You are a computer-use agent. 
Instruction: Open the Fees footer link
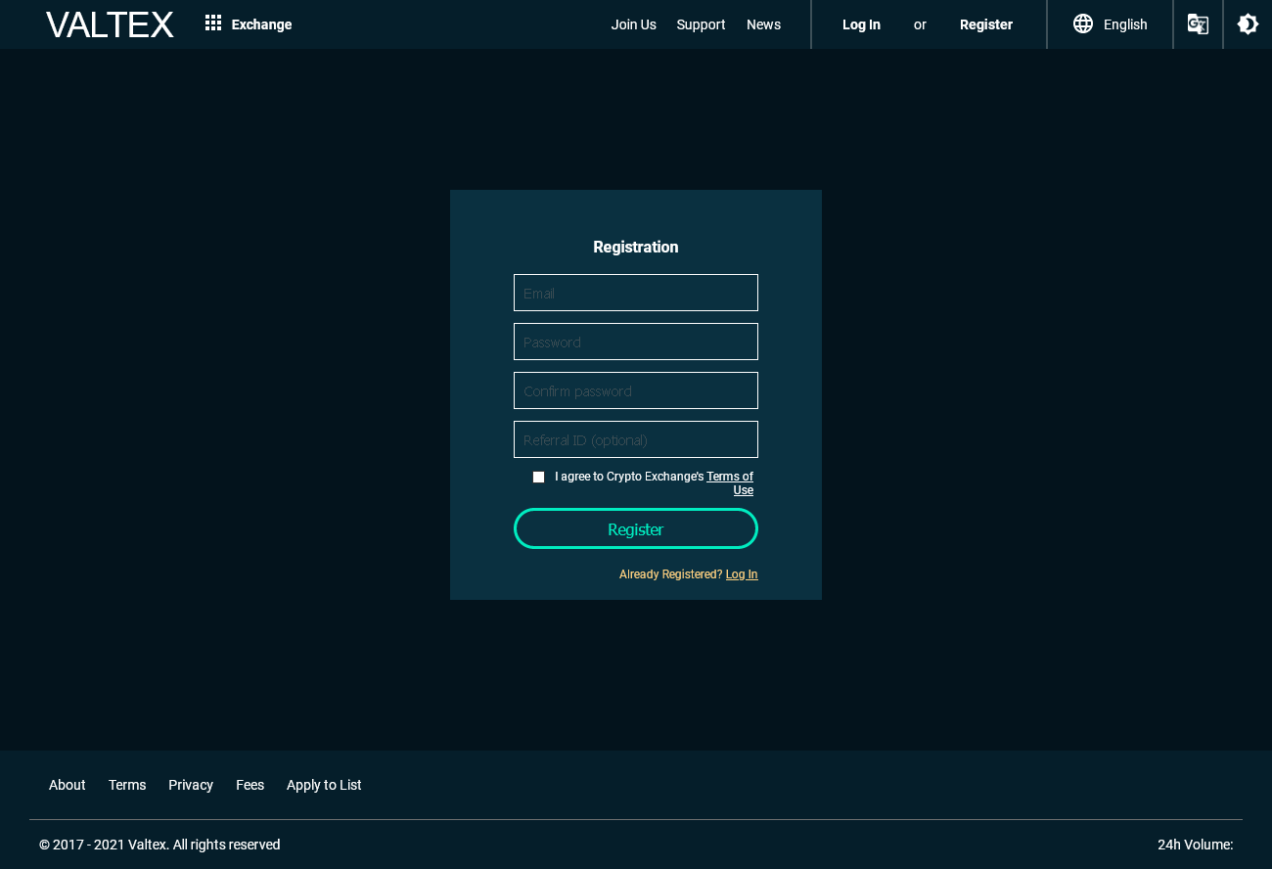[250, 785]
